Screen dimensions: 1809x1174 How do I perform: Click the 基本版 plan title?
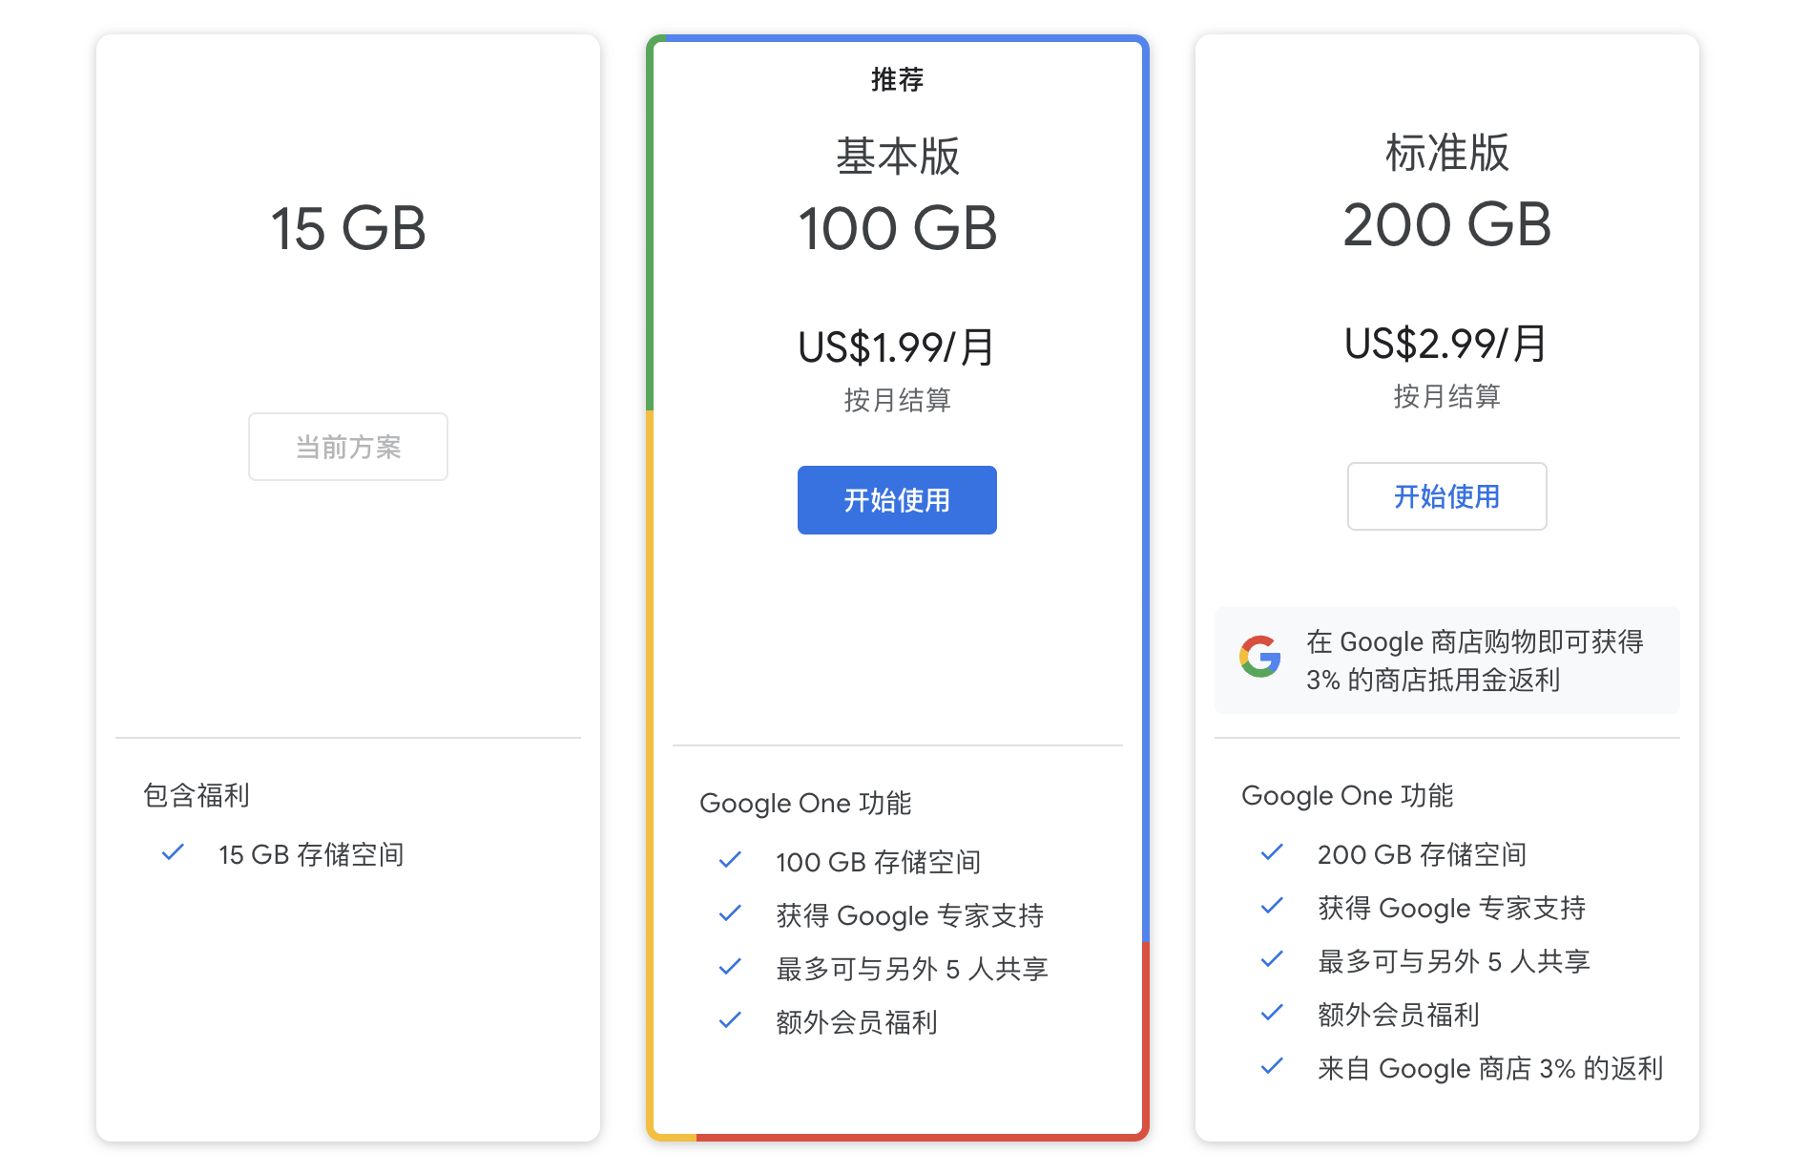click(x=897, y=157)
